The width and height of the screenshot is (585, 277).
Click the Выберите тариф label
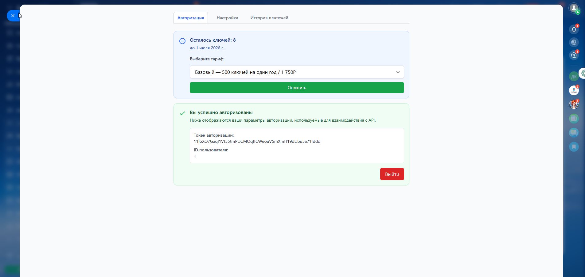click(x=207, y=59)
